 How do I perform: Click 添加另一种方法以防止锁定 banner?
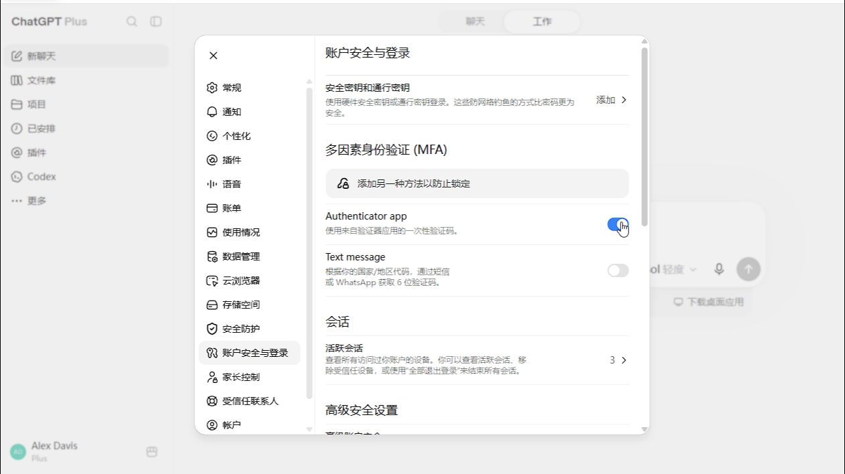pos(477,183)
